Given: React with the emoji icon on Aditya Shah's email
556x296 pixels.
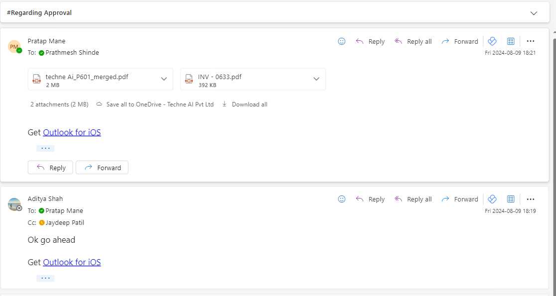Looking at the screenshot, I should [341, 199].
